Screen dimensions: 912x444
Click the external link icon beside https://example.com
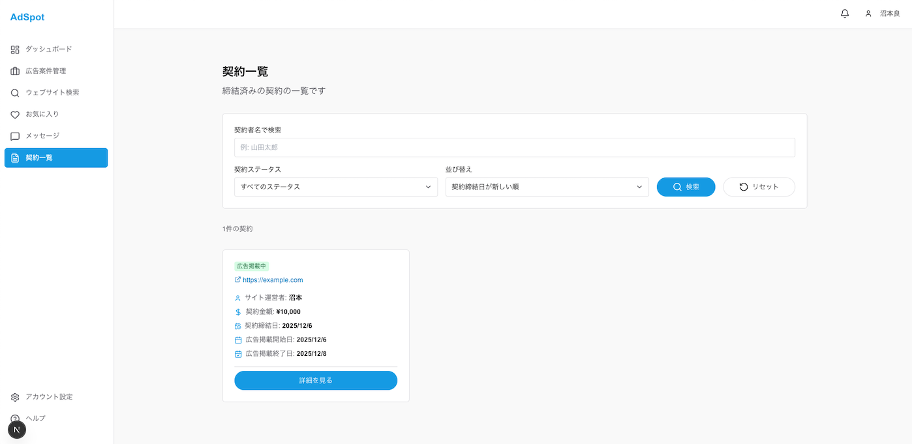(237, 279)
